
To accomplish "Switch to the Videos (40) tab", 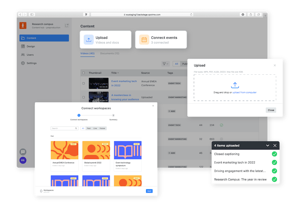I will point(88,53).
